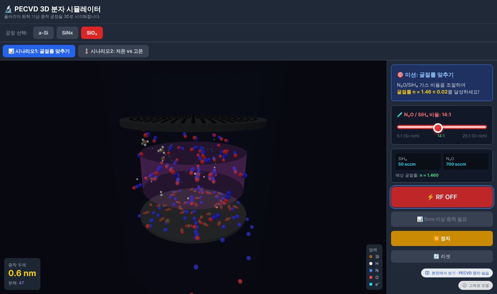Click the book icon on 본진에서 보기 link
497x294 pixels.
(427, 273)
